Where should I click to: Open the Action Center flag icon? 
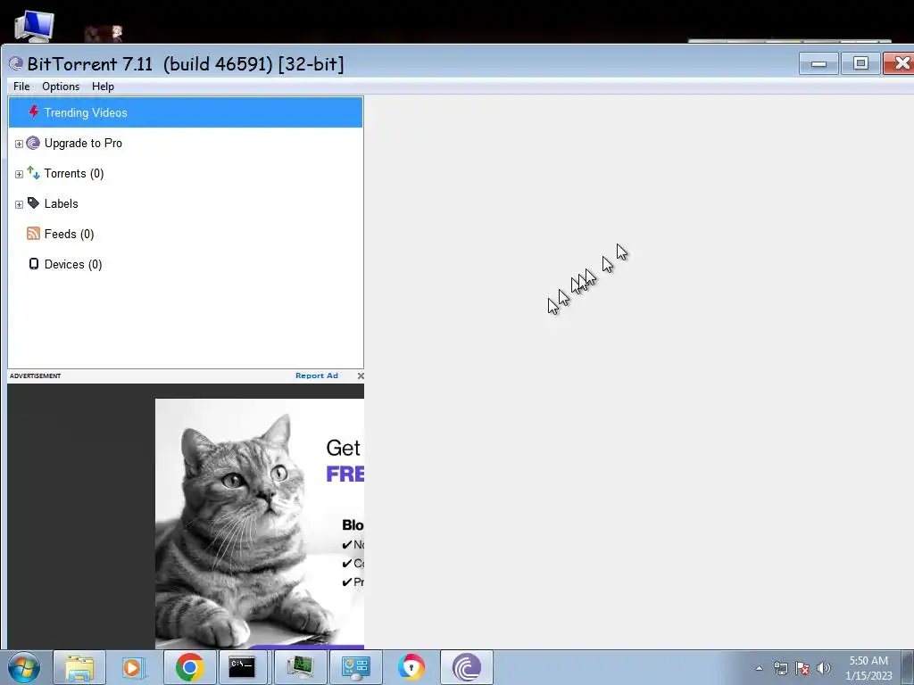(x=802, y=668)
